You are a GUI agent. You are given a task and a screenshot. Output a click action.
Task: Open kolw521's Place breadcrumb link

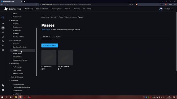coord(57,17)
